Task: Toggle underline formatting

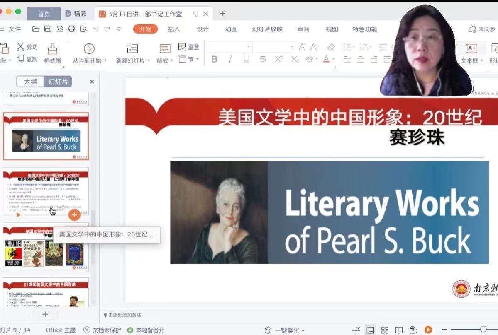Action: pos(246,59)
